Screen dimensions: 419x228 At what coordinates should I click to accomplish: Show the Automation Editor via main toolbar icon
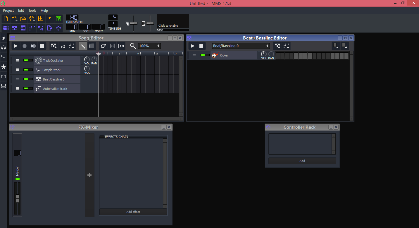pos(32,28)
